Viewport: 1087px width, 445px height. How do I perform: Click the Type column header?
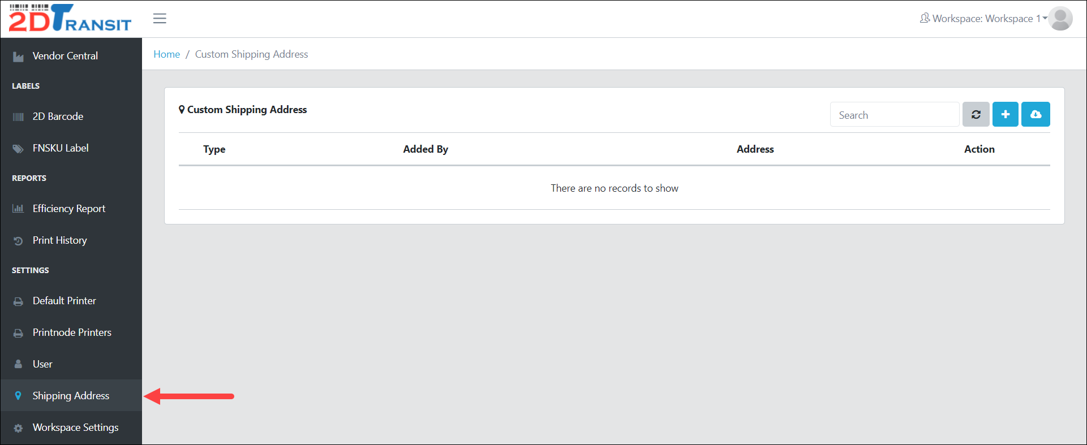tap(214, 149)
